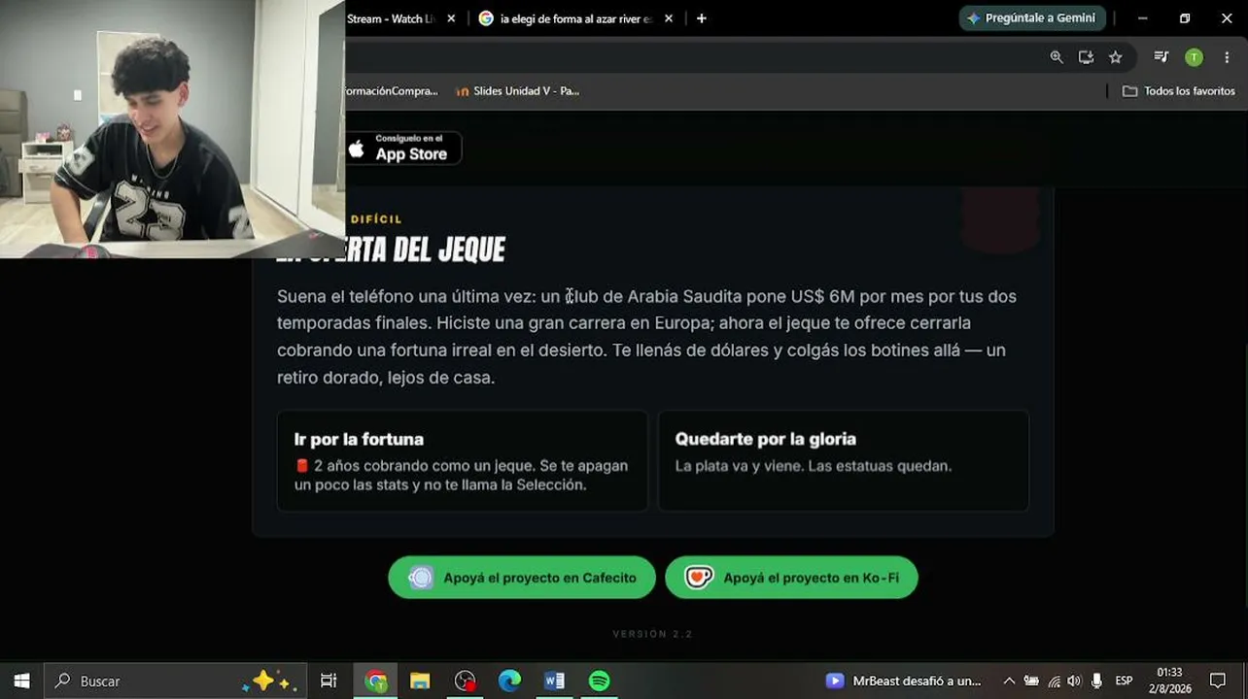This screenshot has height=699, width=1248.
Task: Click the Ko-Fi heart cup icon
Action: pyautogui.click(x=699, y=578)
